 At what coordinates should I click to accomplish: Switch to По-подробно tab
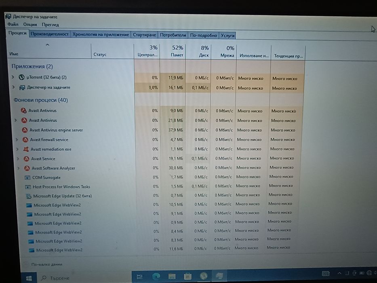[203, 36]
